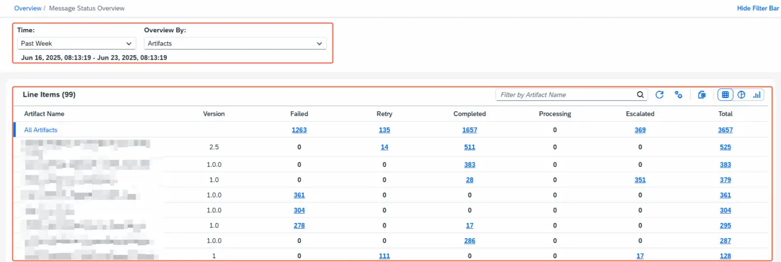The height and width of the screenshot is (262, 781).
Task: Open escalated count 351 link
Action: (x=640, y=180)
